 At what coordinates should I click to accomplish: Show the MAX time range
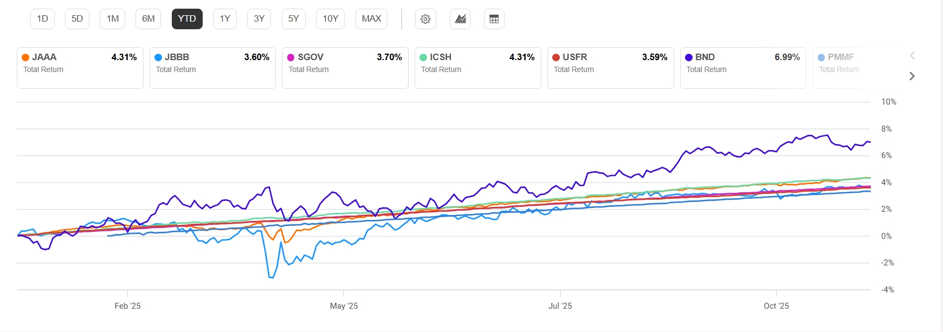[x=371, y=19]
